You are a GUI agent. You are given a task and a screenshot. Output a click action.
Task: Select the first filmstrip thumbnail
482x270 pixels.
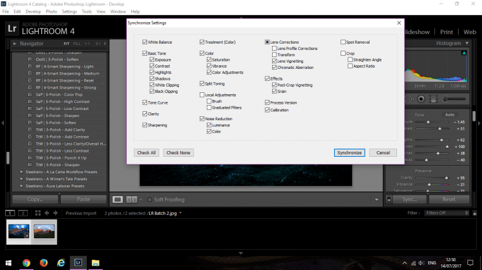[x=19, y=231]
